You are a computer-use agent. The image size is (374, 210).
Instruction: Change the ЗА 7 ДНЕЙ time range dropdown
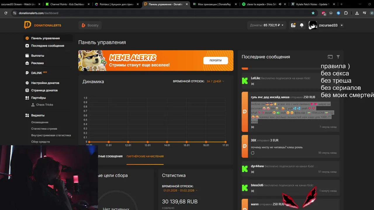[215, 81]
